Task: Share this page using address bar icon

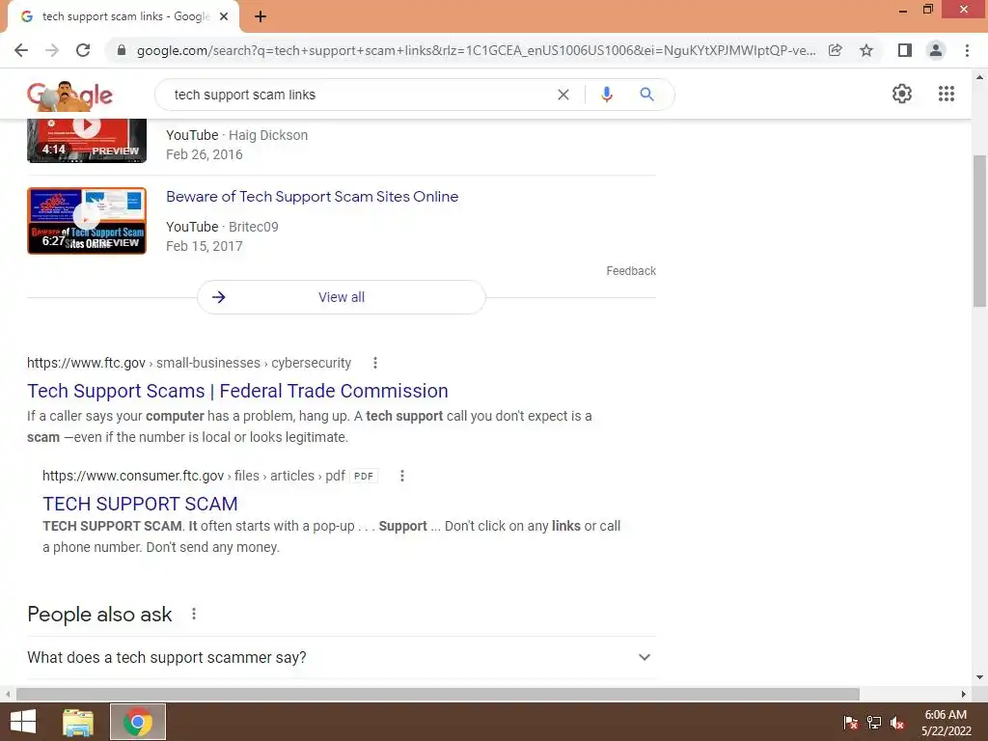Action: tap(836, 50)
